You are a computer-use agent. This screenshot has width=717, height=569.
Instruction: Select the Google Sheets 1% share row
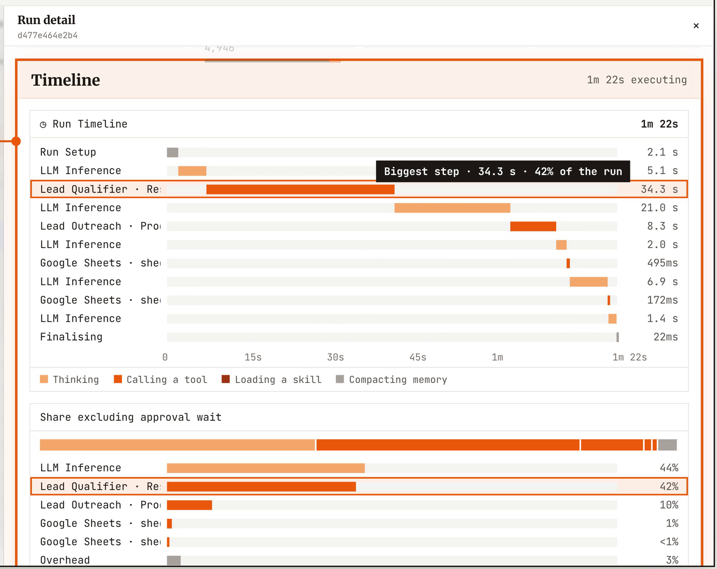click(x=359, y=523)
